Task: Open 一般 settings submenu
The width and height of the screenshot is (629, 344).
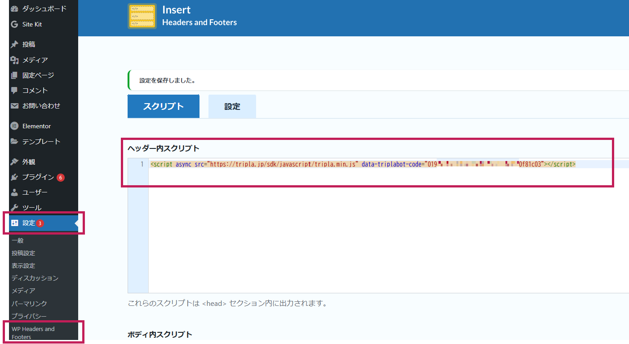Action: click(x=18, y=241)
